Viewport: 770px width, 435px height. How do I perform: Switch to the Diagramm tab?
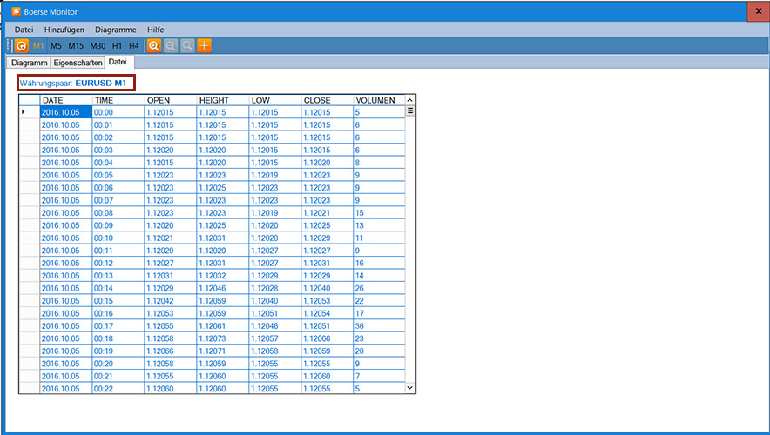pos(29,63)
